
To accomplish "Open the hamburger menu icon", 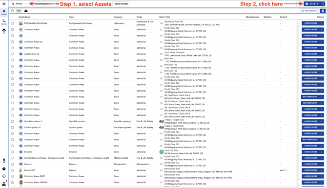I will (4, 4).
